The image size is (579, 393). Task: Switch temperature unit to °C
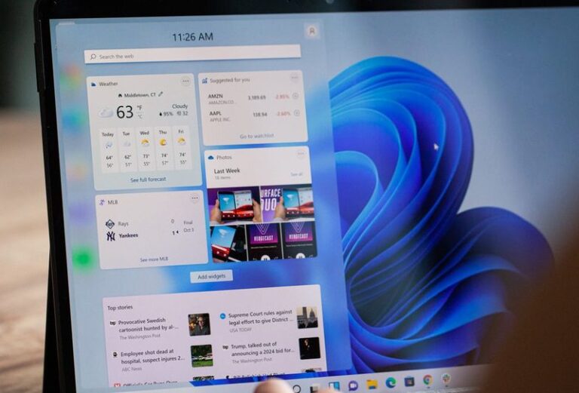pyautogui.click(x=140, y=116)
